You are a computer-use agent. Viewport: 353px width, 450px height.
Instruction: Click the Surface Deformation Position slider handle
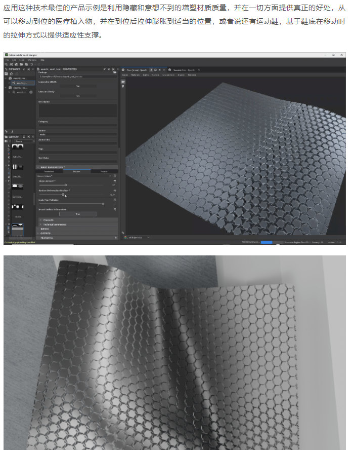(63, 195)
